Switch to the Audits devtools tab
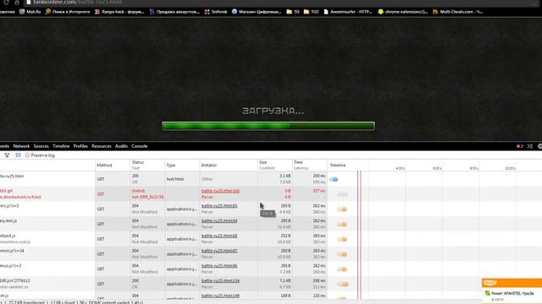Image resolution: width=542 pixels, height=304 pixels. 121,146
